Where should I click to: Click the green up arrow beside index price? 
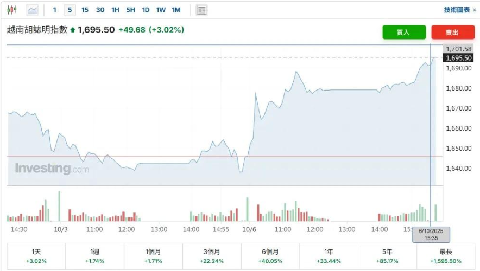[x=73, y=30]
